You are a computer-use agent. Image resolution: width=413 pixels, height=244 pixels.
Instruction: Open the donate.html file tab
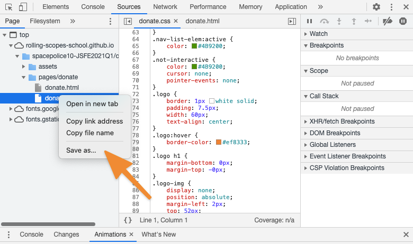point(202,21)
